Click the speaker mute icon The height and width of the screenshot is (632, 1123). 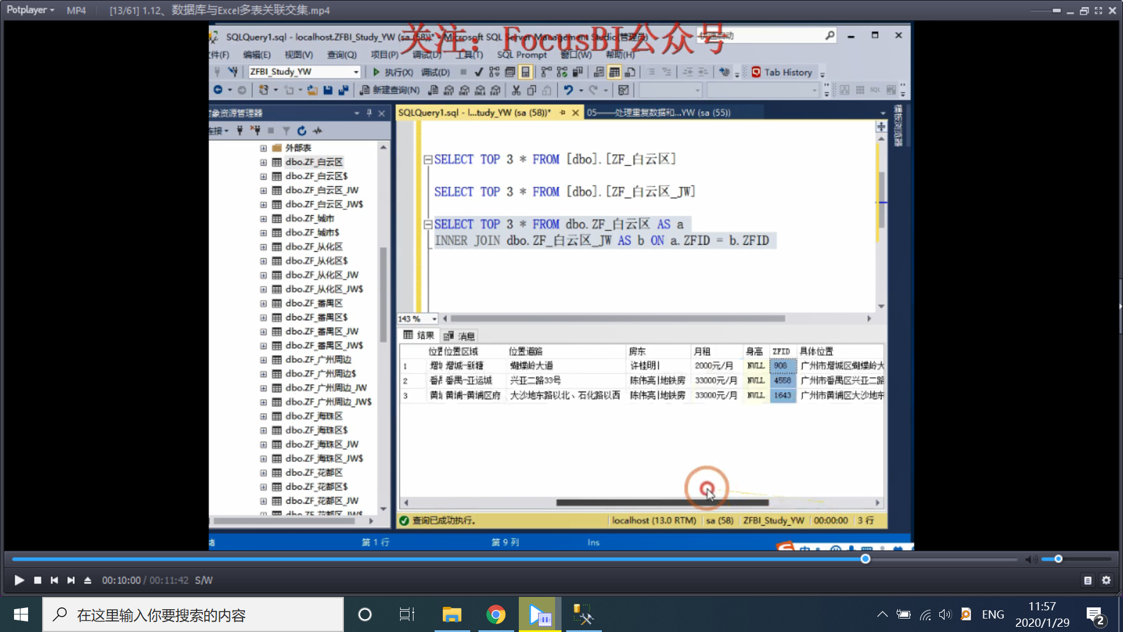pos(1031,559)
